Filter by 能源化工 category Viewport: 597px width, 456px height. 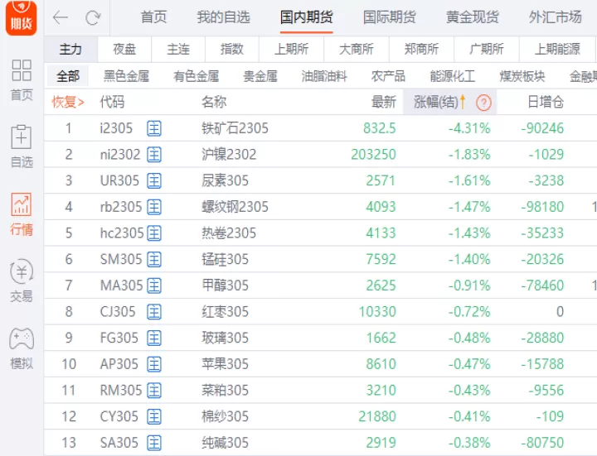[453, 76]
